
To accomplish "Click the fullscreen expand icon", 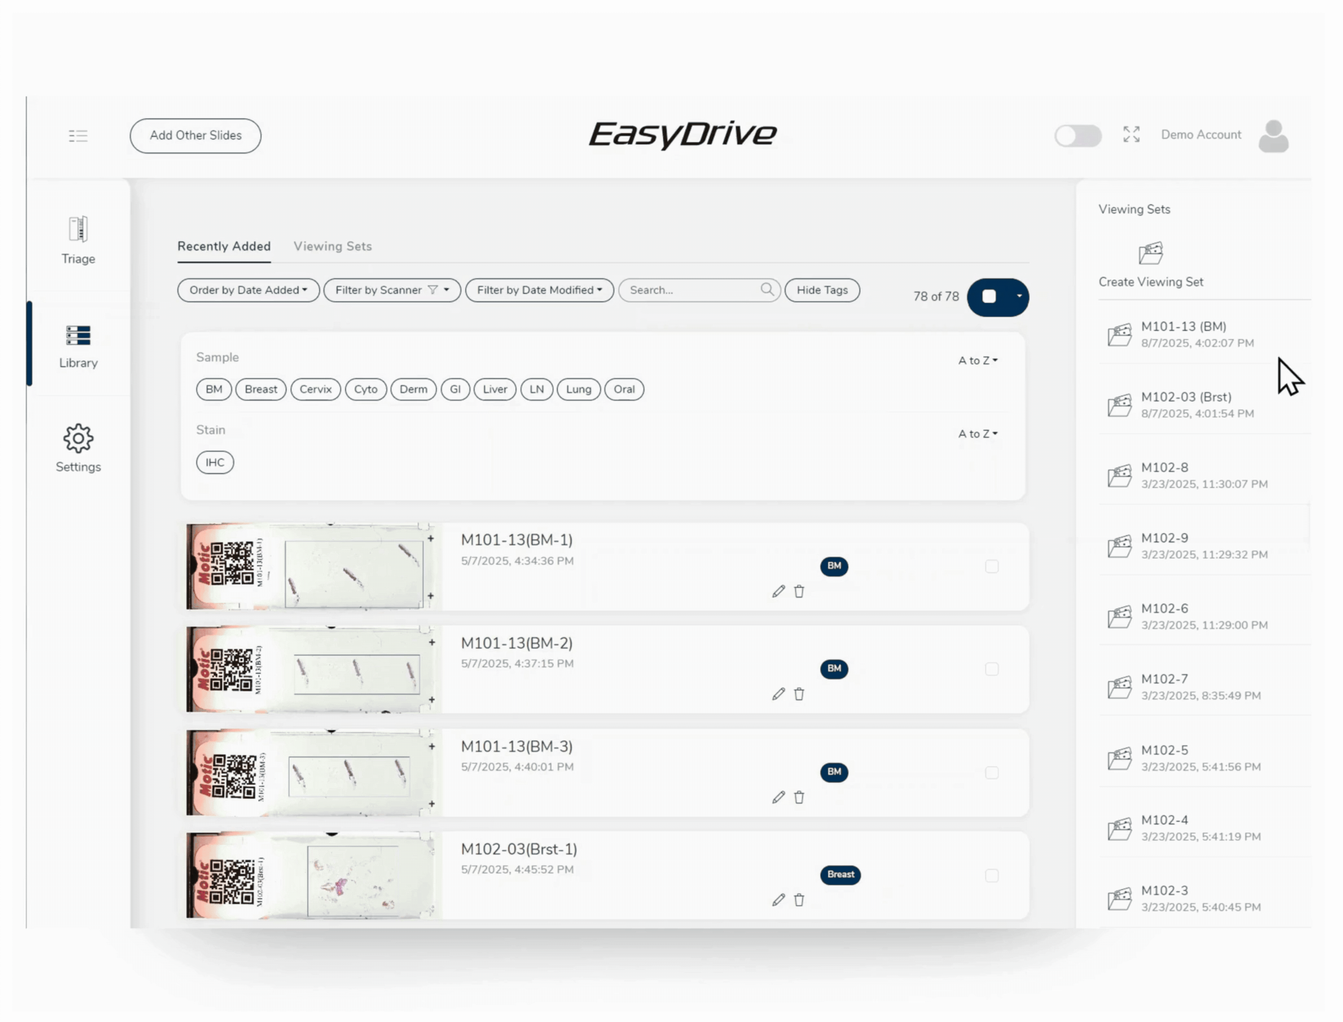I will tap(1131, 134).
